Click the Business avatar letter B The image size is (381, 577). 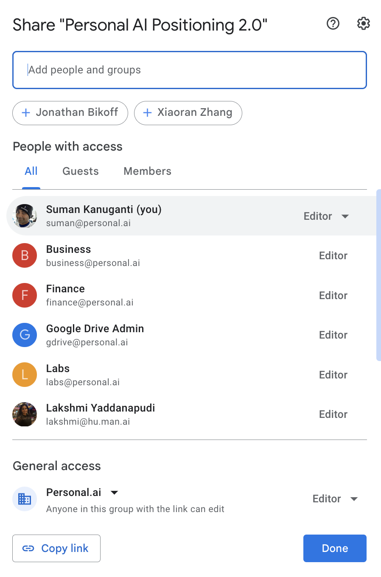tap(25, 255)
